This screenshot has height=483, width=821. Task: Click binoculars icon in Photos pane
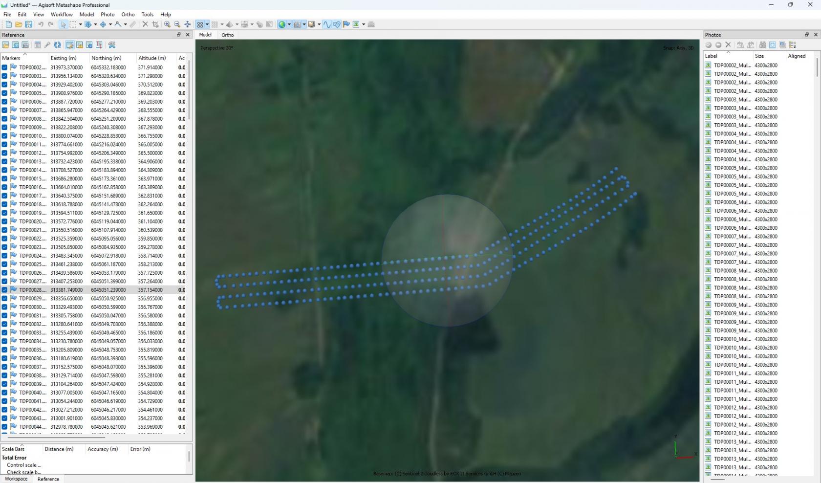click(x=763, y=45)
